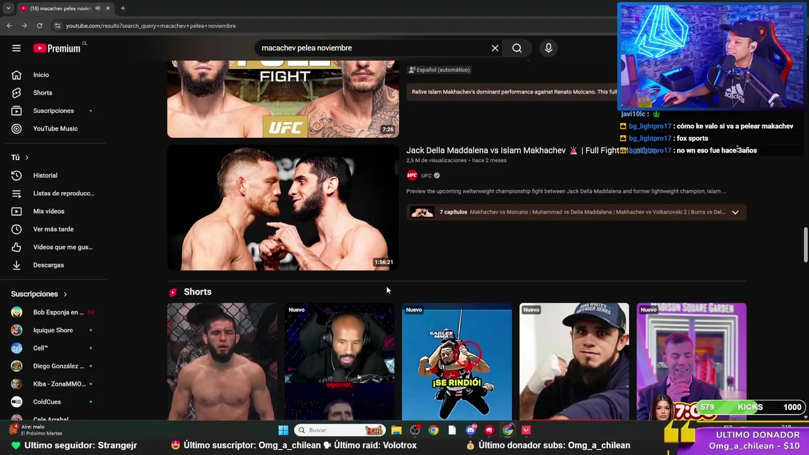Open the Della Maddalena vs Makhachev thumbnail
The image size is (809, 455).
pyautogui.click(x=283, y=208)
